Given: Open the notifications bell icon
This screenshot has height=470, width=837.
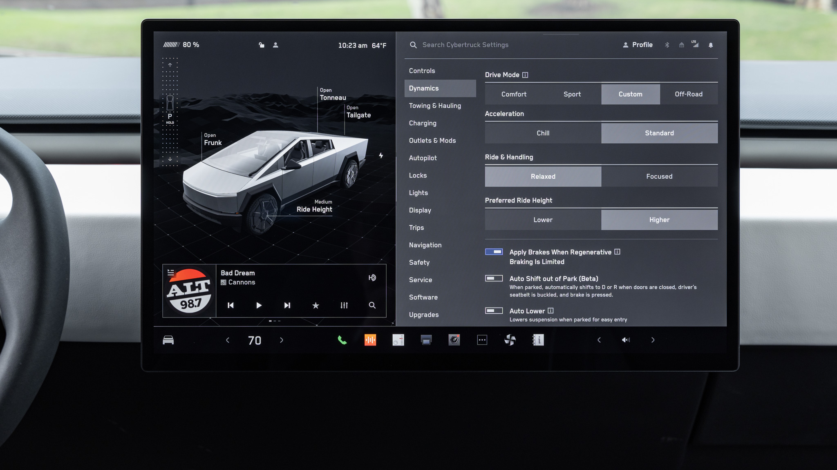Looking at the screenshot, I should click(x=711, y=45).
